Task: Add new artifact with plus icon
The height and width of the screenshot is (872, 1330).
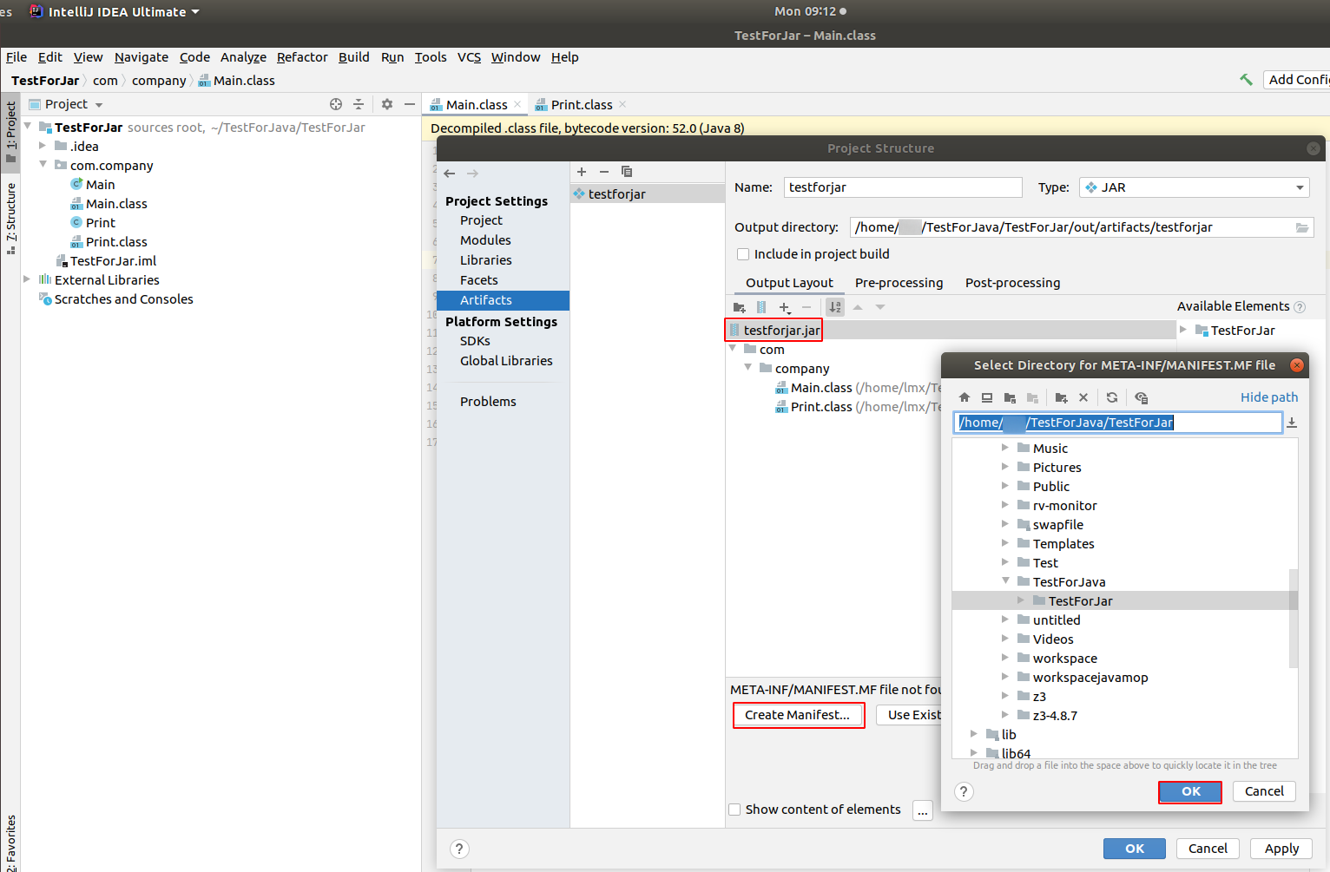Action: click(582, 172)
